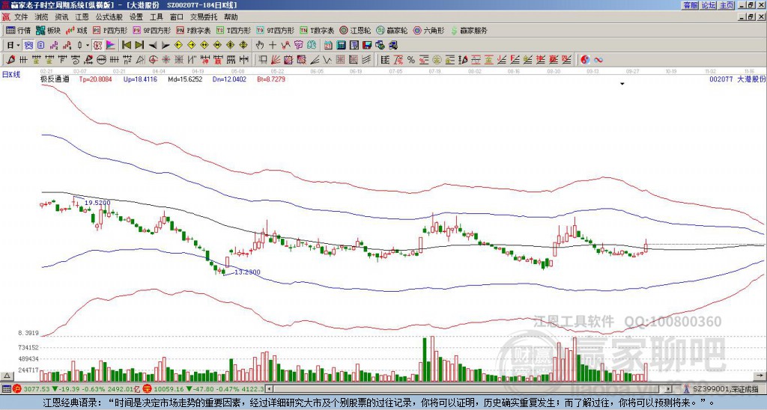Image resolution: width=767 pixels, height=410 pixels.
Task: Open the 公式选股 menu
Action: [x=109, y=17]
